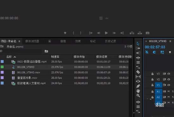Click the source monitor timecode 00:00:00:00
The height and width of the screenshot is (117, 174).
coord(9,18)
